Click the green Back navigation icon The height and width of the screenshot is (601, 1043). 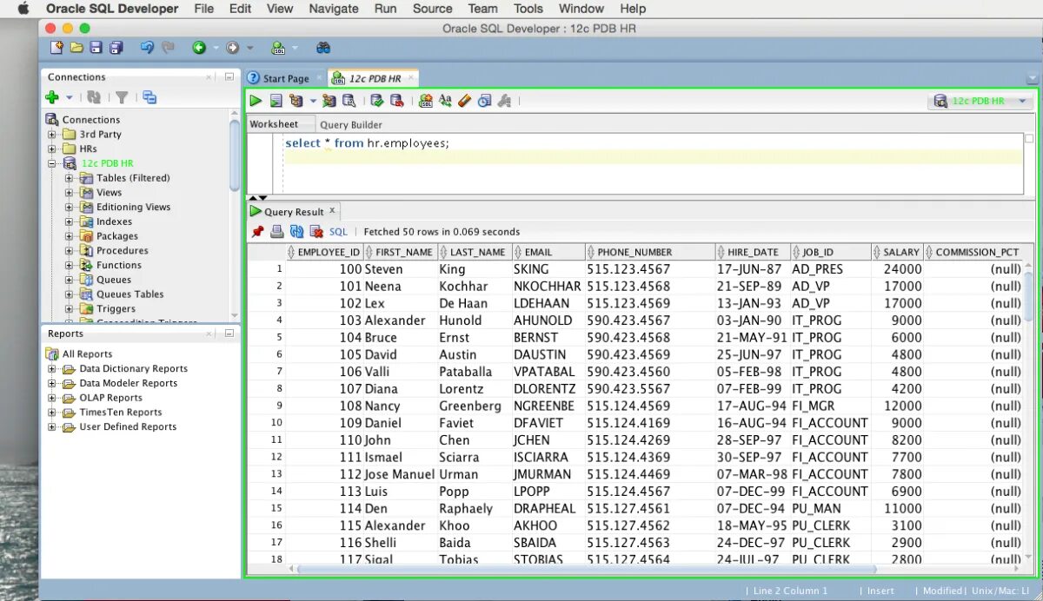199,48
